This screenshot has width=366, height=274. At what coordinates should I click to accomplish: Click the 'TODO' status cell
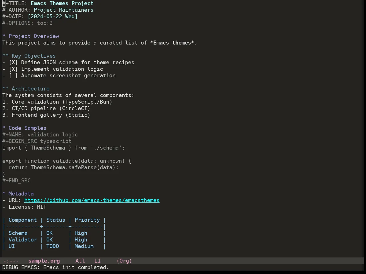click(53, 246)
